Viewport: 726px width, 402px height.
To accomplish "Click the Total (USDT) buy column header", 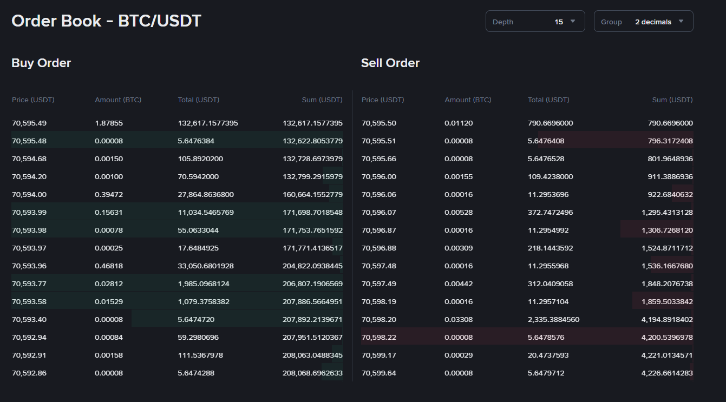I will coord(198,100).
